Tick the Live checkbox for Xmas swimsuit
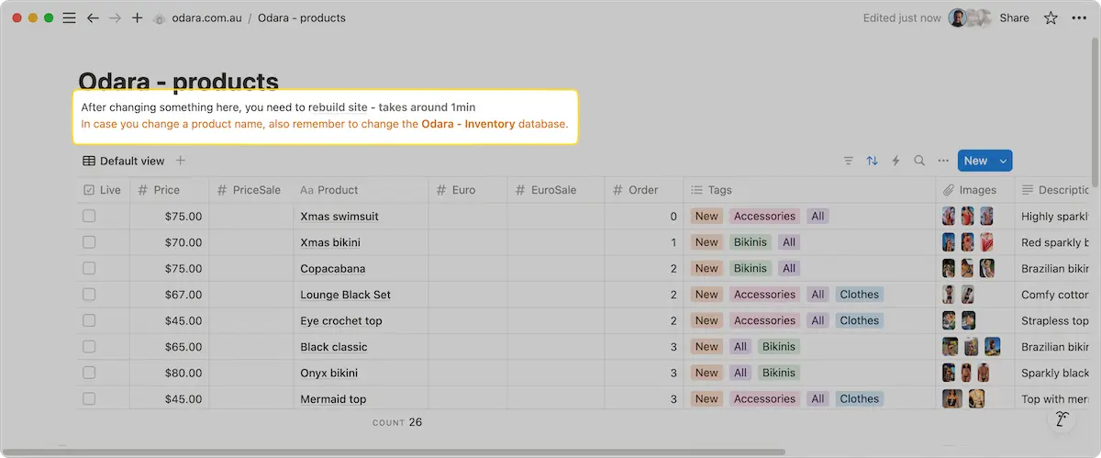Image resolution: width=1101 pixels, height=458 pixels. 89,217
